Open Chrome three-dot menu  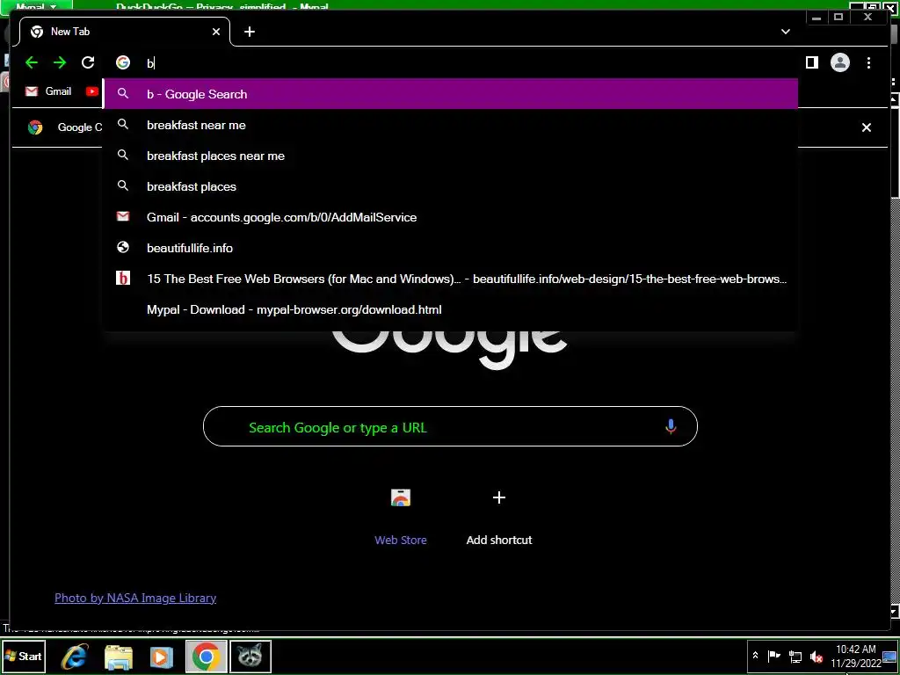(x=868, y=62)
